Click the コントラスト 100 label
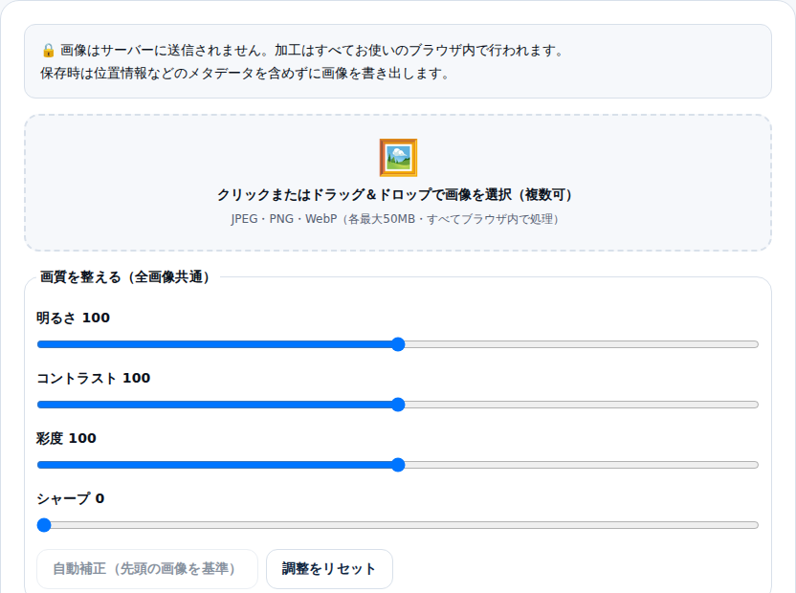The height and width of the screenshot is (593, 796). tap(94, 378)
